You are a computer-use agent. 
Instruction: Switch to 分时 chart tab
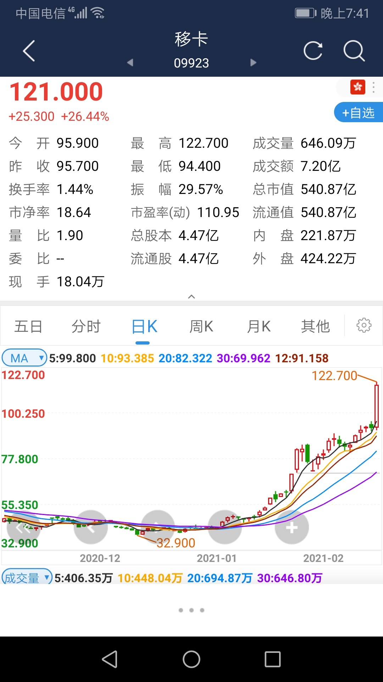pyautogui.click(x=86, y=326)
